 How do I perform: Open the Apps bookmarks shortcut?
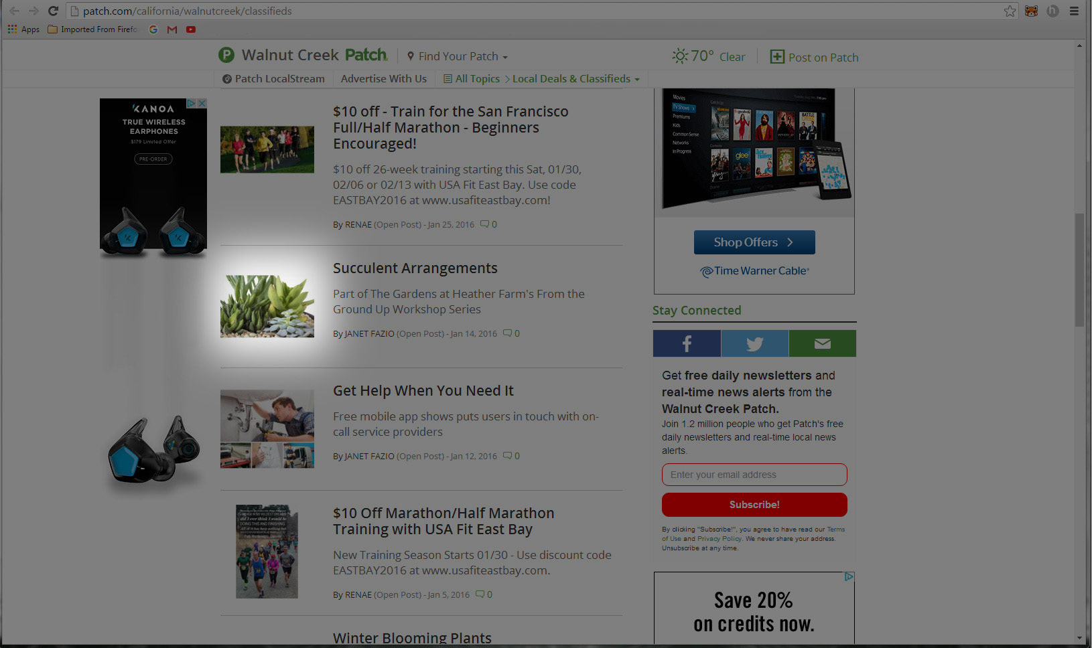point(23,29)
